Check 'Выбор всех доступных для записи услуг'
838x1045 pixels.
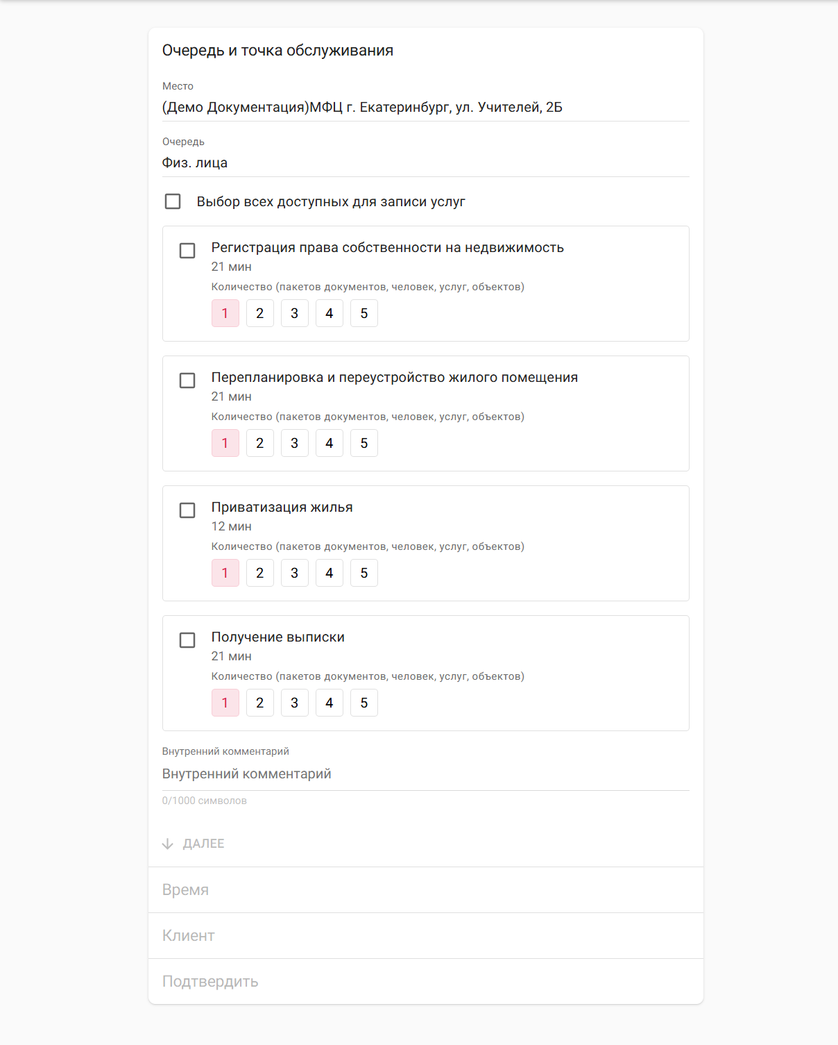[173, 201]
